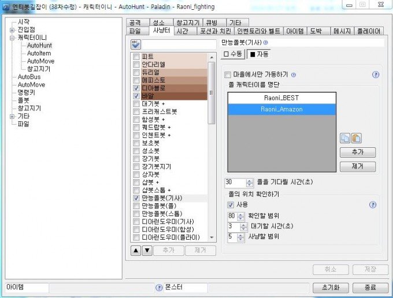The image size is (393, 298).
Task: Collapse the 캐릭터이니 tree node
Action: 12,38
